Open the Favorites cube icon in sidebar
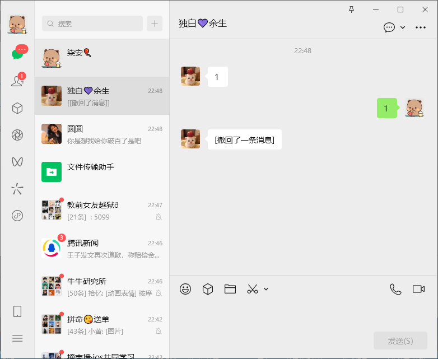Image resolution: width=438 pixels, height=359 pixels. [17, 108]
